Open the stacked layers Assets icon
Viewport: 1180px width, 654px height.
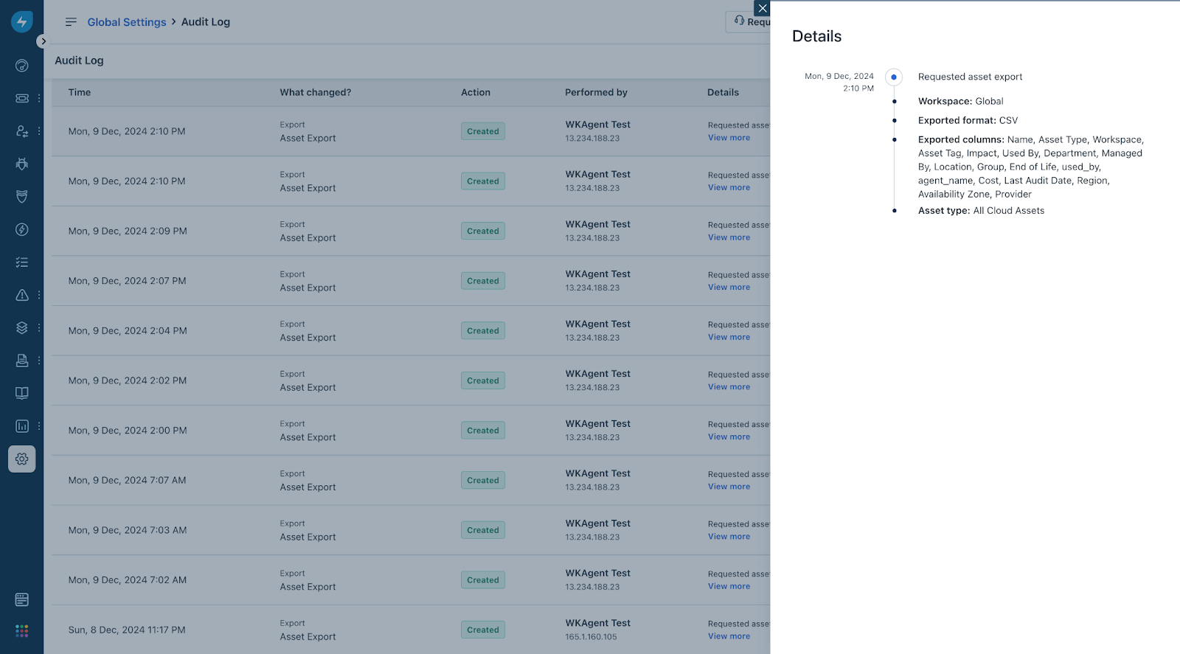[22, 327]
